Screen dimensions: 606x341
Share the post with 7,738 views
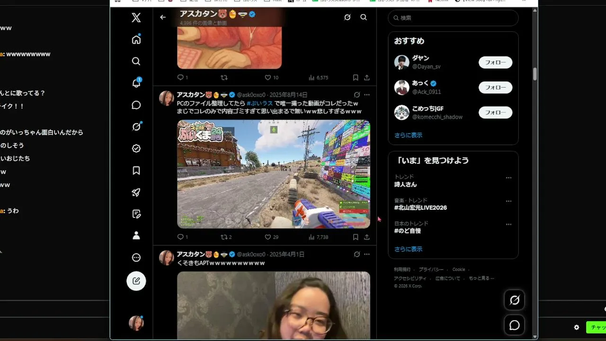tap(367, 237)
